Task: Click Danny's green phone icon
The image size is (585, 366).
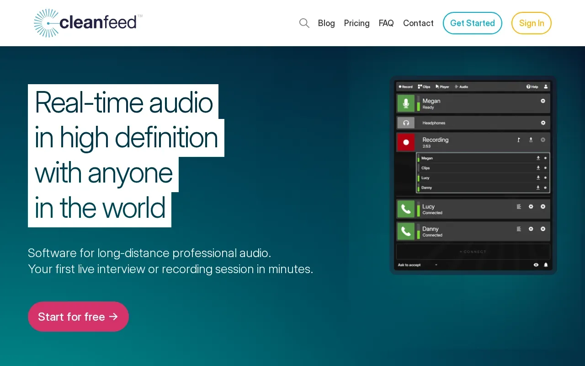Action: (406, 231)
